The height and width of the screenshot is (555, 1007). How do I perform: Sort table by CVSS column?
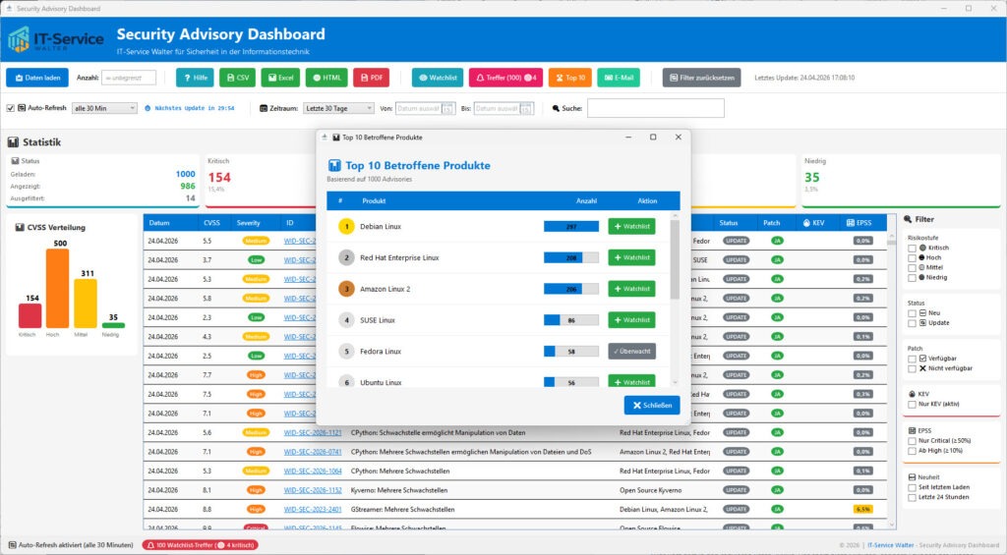tap(212, 223)
